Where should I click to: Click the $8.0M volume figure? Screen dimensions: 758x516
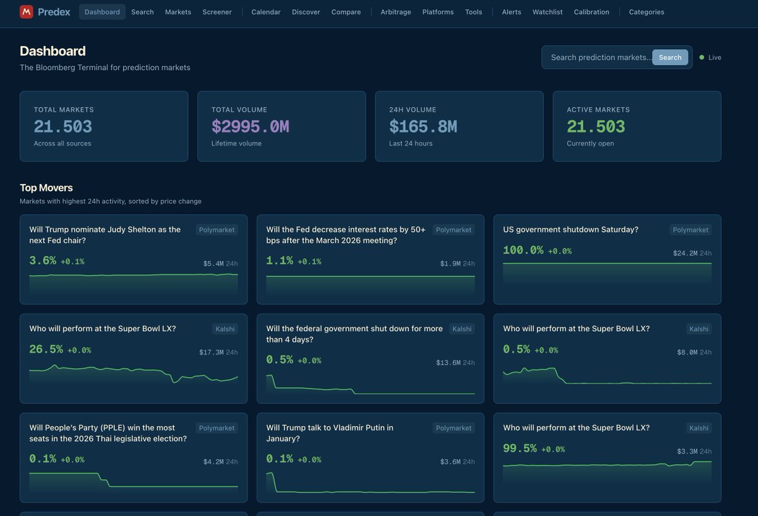pyautogui.click(x=687, y=353)
